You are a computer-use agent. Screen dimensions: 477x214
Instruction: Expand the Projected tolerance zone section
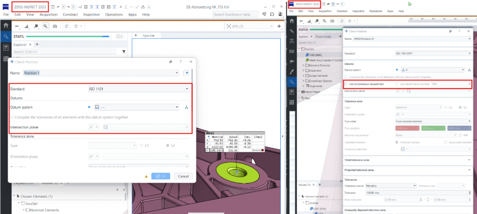pos(408,170)
